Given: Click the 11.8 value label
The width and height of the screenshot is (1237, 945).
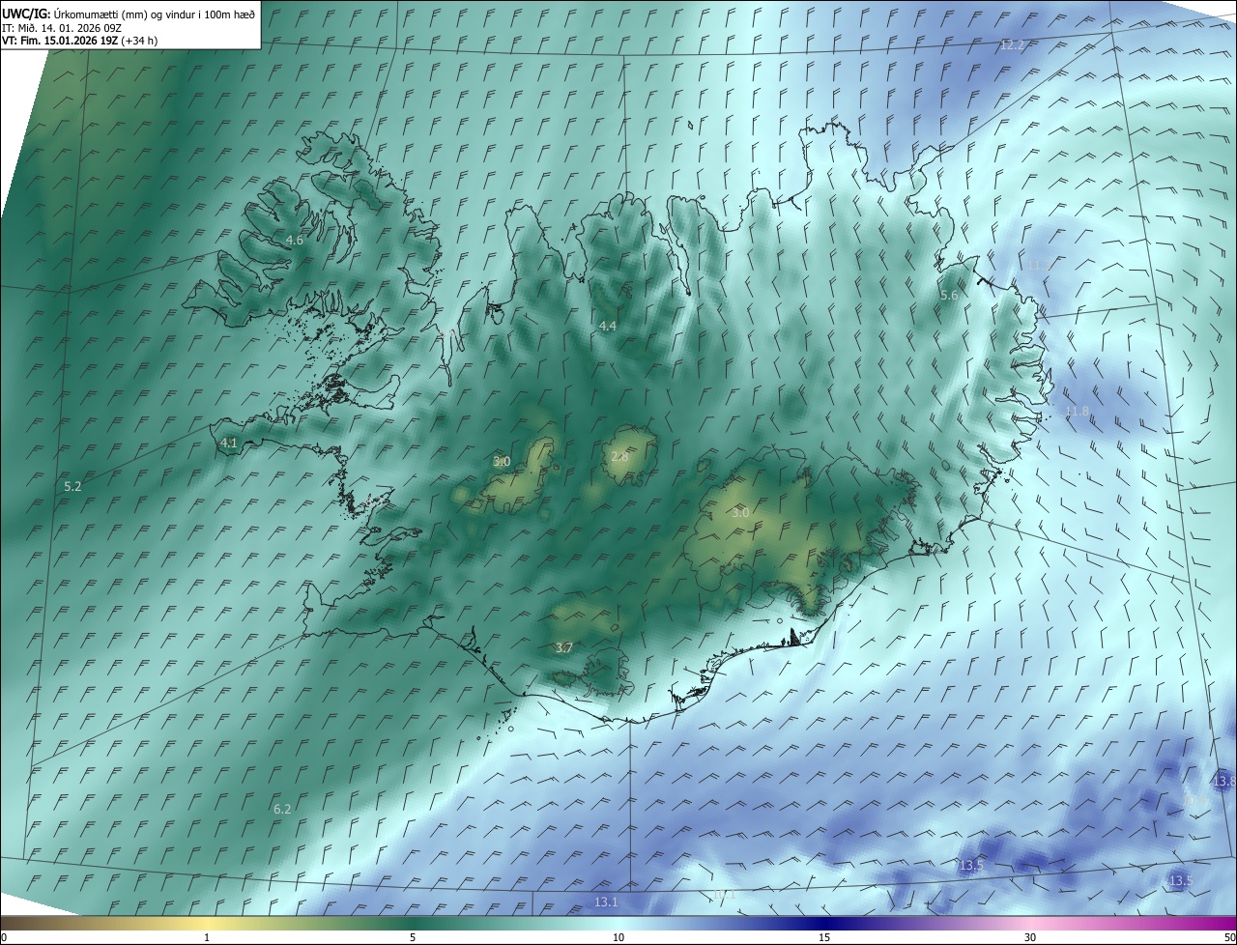Looking at the screenshot, I should click(1077, 411).
